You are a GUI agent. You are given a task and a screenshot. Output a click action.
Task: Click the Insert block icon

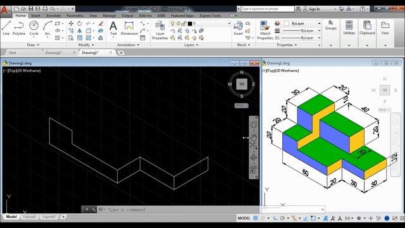238,28
